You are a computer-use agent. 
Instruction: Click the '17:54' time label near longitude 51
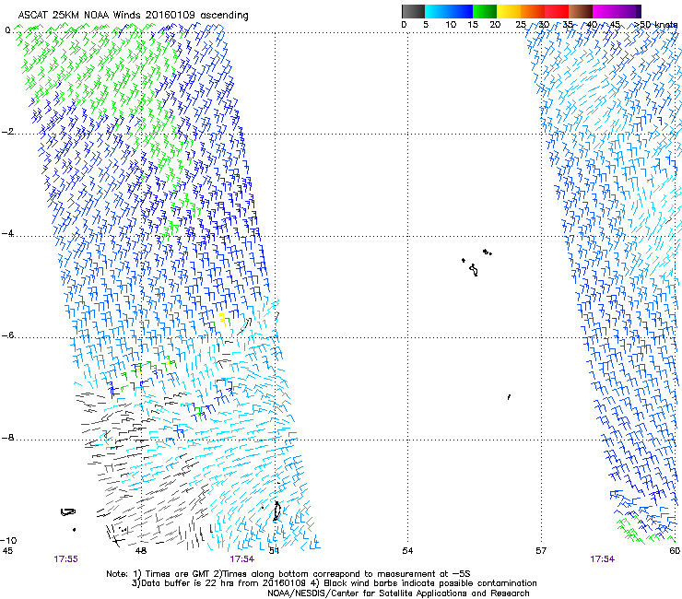click(241, 559)
